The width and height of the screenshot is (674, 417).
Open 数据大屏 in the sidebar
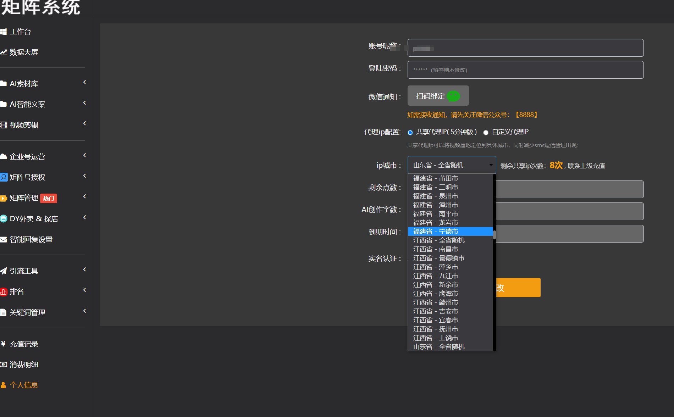point(24,52)
